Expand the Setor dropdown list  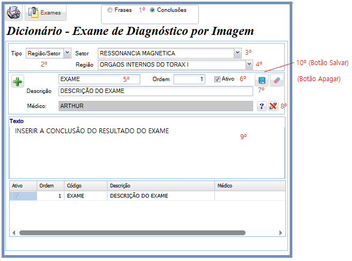click(x=238, y=53)
